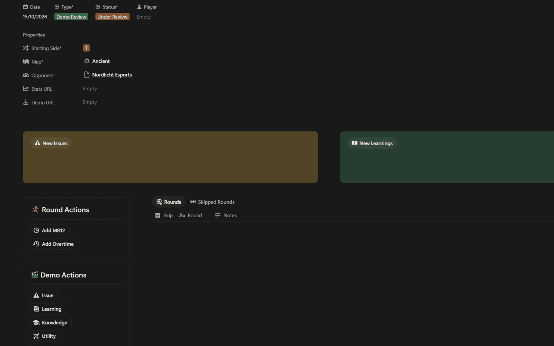Screen dimensions: 554x346
Task: Click the Knowledge button
Action: coord(51,322)
